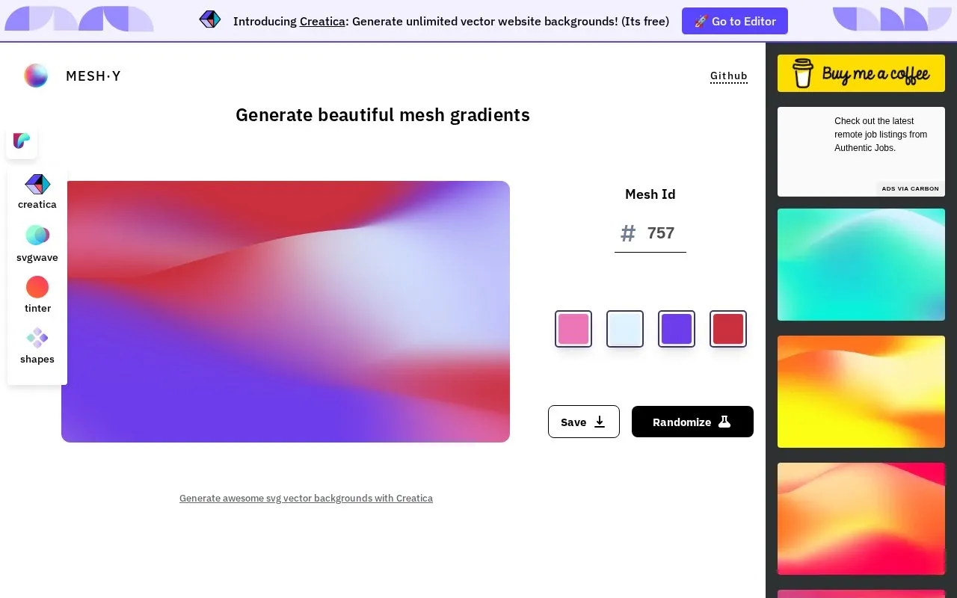The height and width of the screenshot is (598, 957).
Task: Edit the Mesh Id number field
Action: point(662,233)
